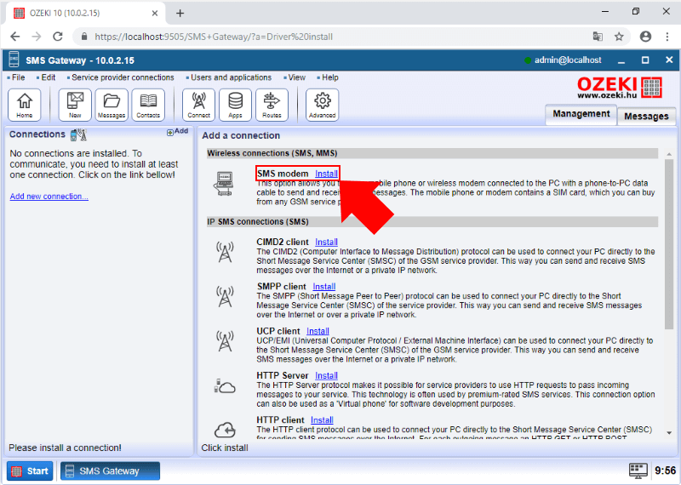Click the UCP client antenna icon
The image size is (681, 485).
(225, 341)
